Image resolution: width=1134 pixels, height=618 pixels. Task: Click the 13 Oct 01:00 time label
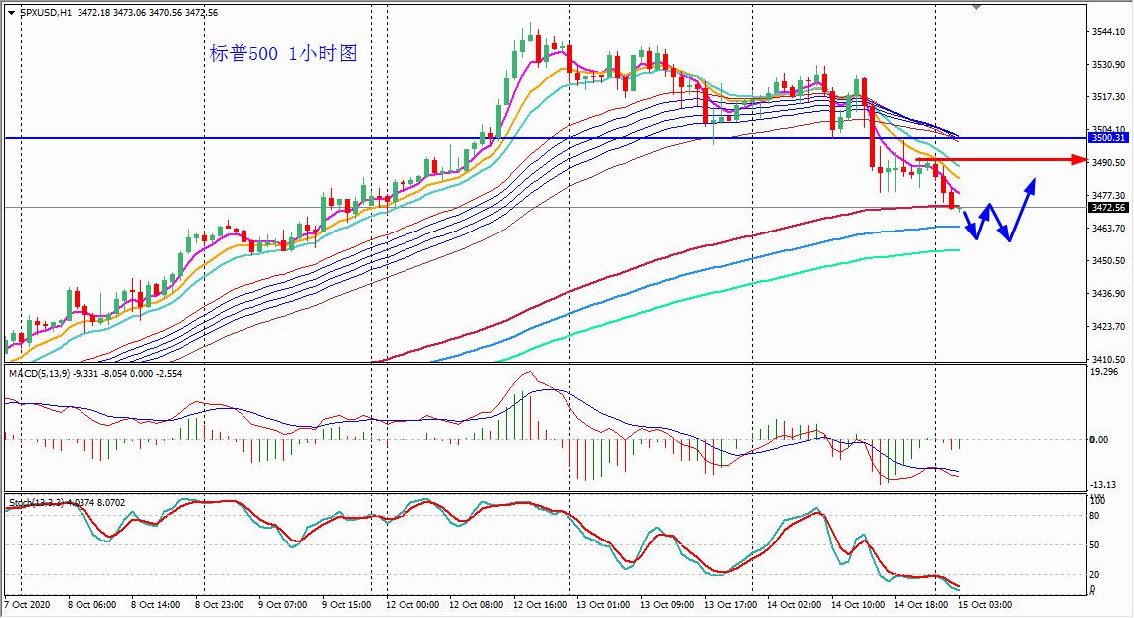[x=603, y=604]
